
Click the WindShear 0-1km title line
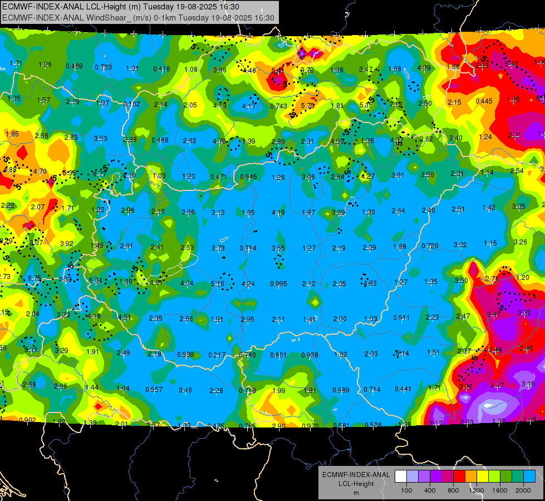(138, 18)
